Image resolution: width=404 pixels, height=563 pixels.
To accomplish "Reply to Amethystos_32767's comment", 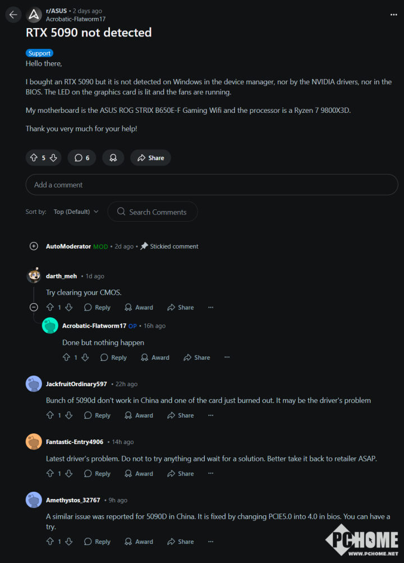I will tap(97, 542).
